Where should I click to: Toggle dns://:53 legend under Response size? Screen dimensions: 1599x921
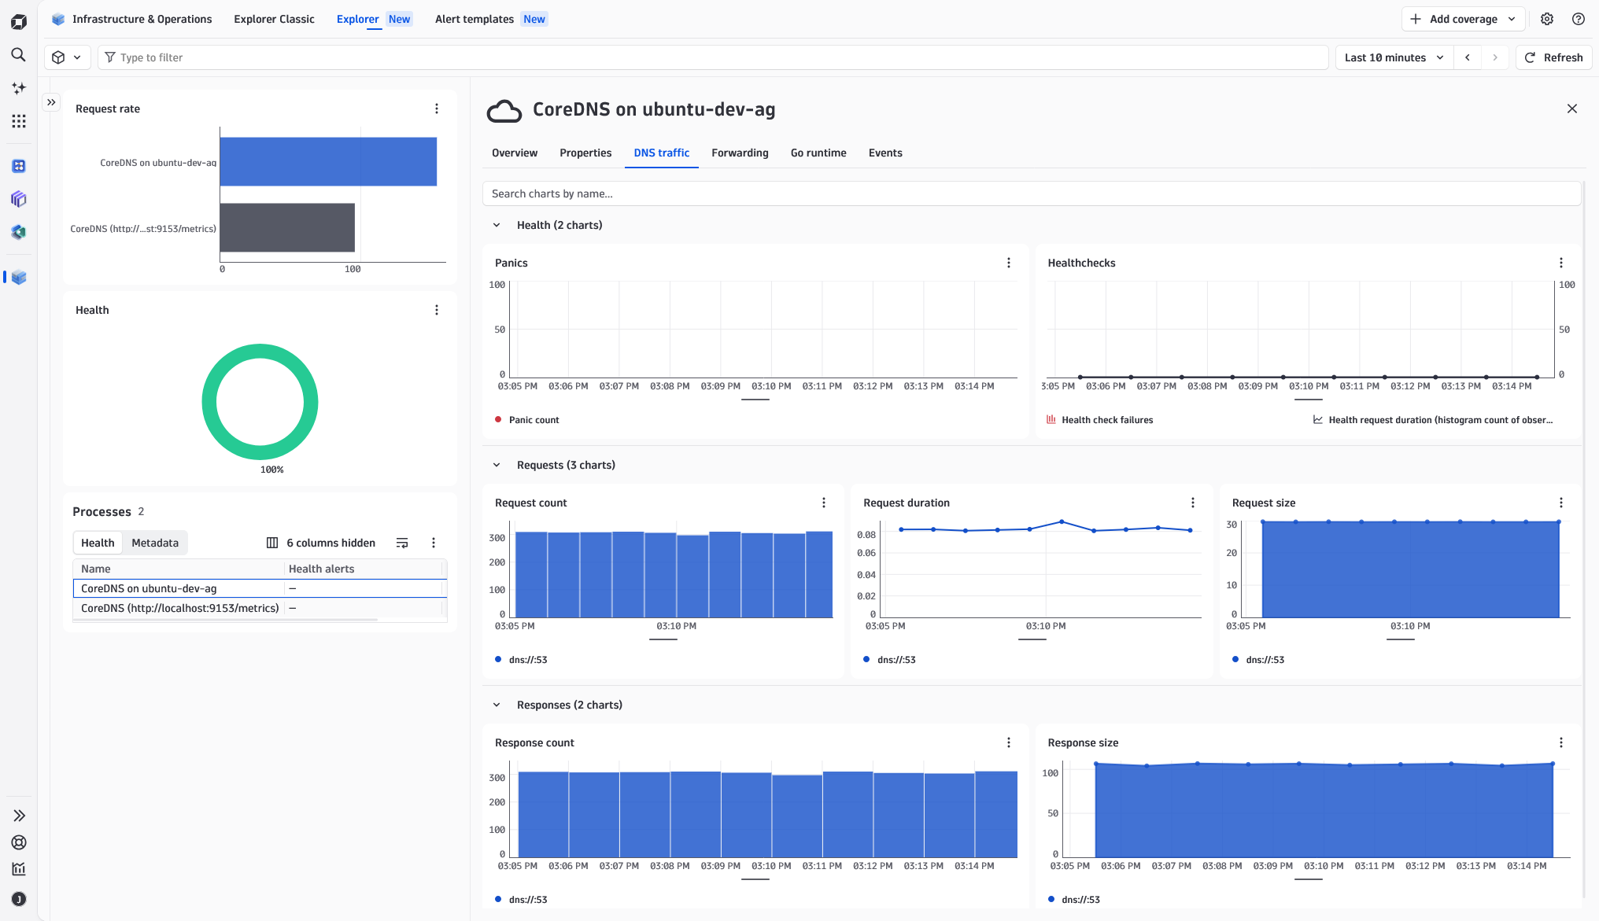(x=1074, y=900)
